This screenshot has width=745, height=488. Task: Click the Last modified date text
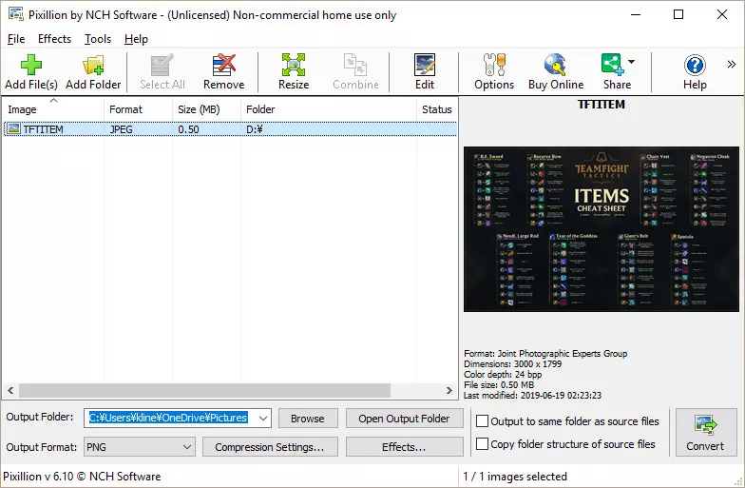tap(532, 396)
